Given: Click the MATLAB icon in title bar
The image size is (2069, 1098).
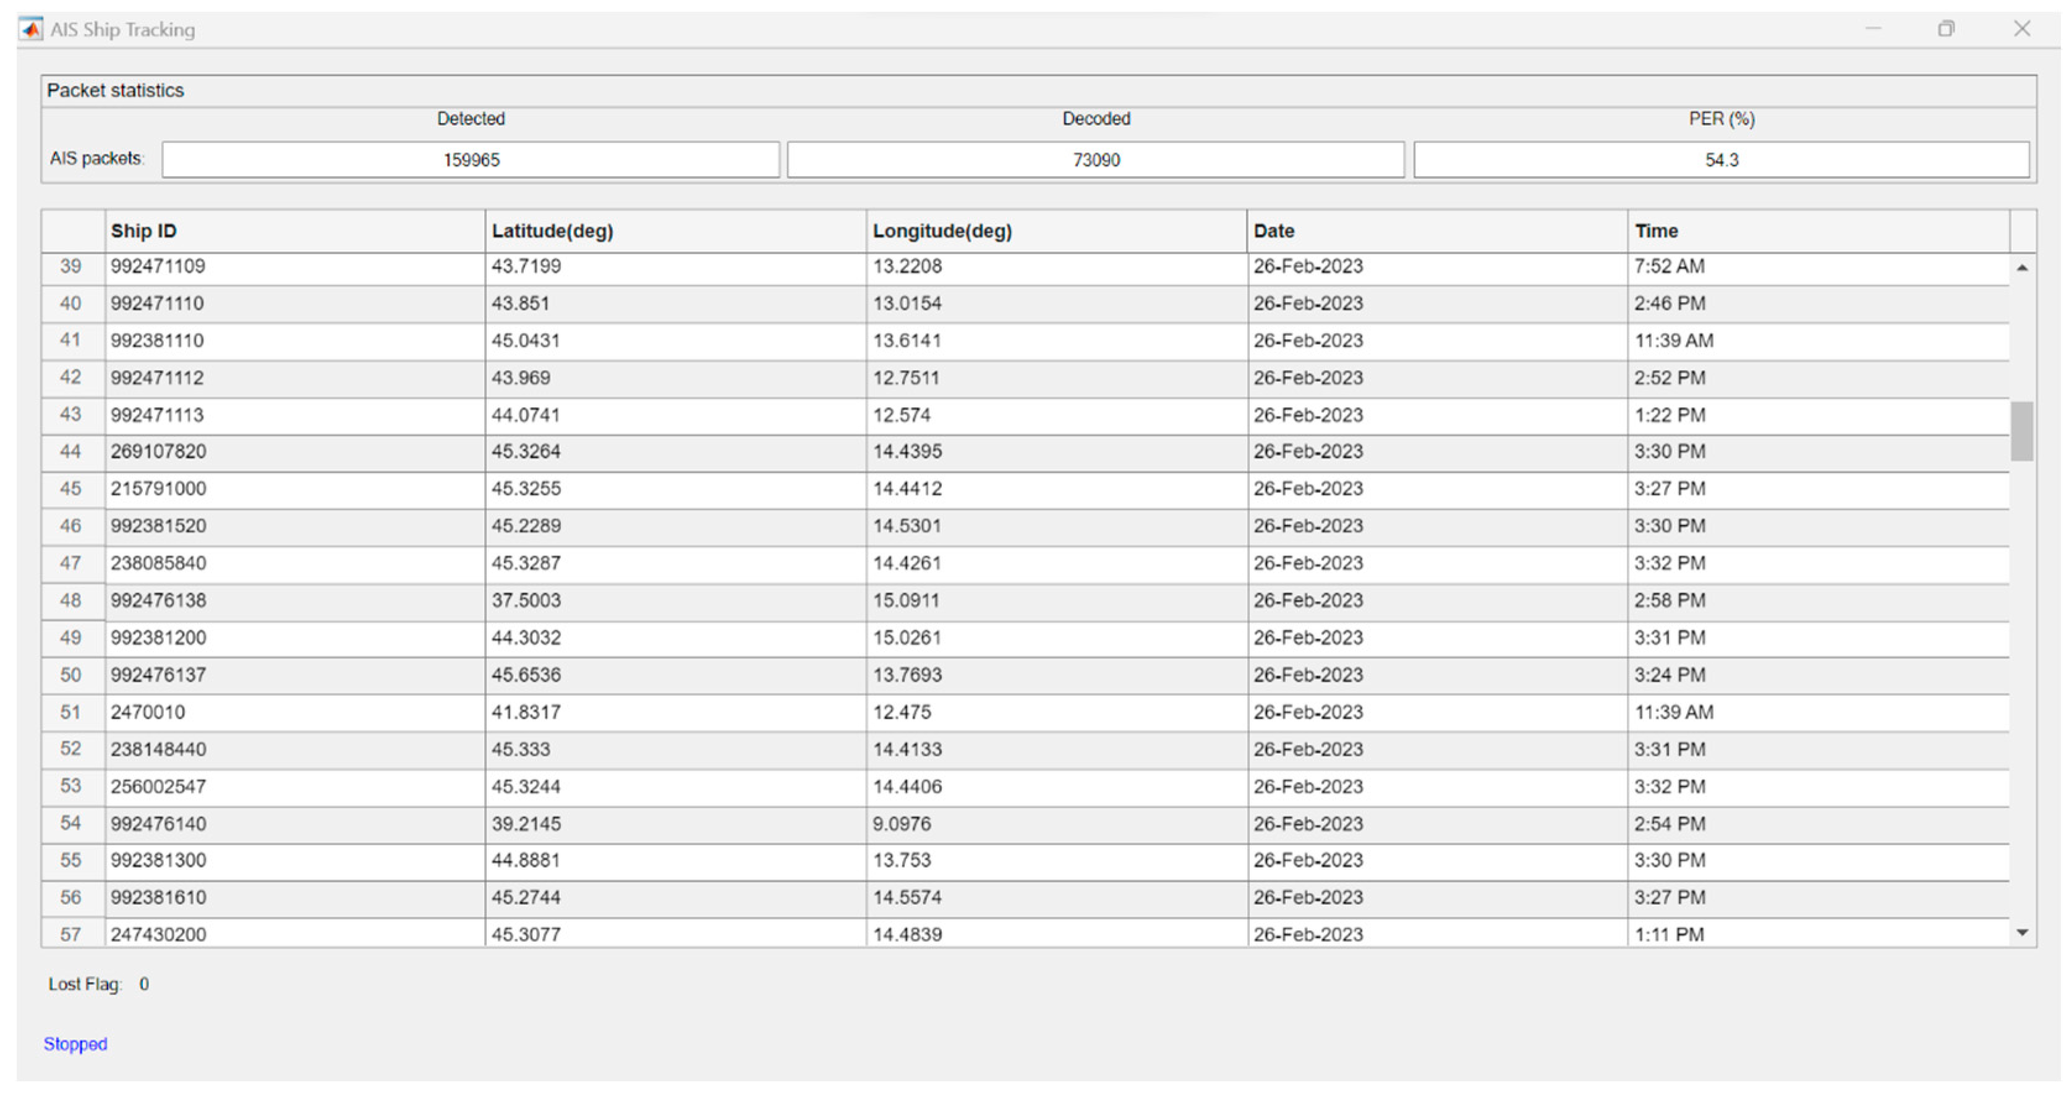Looking at the screenshot, I should [32, 30].
